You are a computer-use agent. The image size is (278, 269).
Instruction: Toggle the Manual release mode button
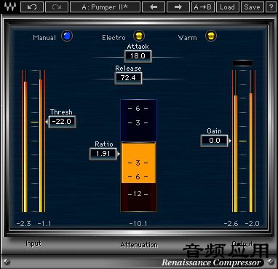tap(67, 36)
